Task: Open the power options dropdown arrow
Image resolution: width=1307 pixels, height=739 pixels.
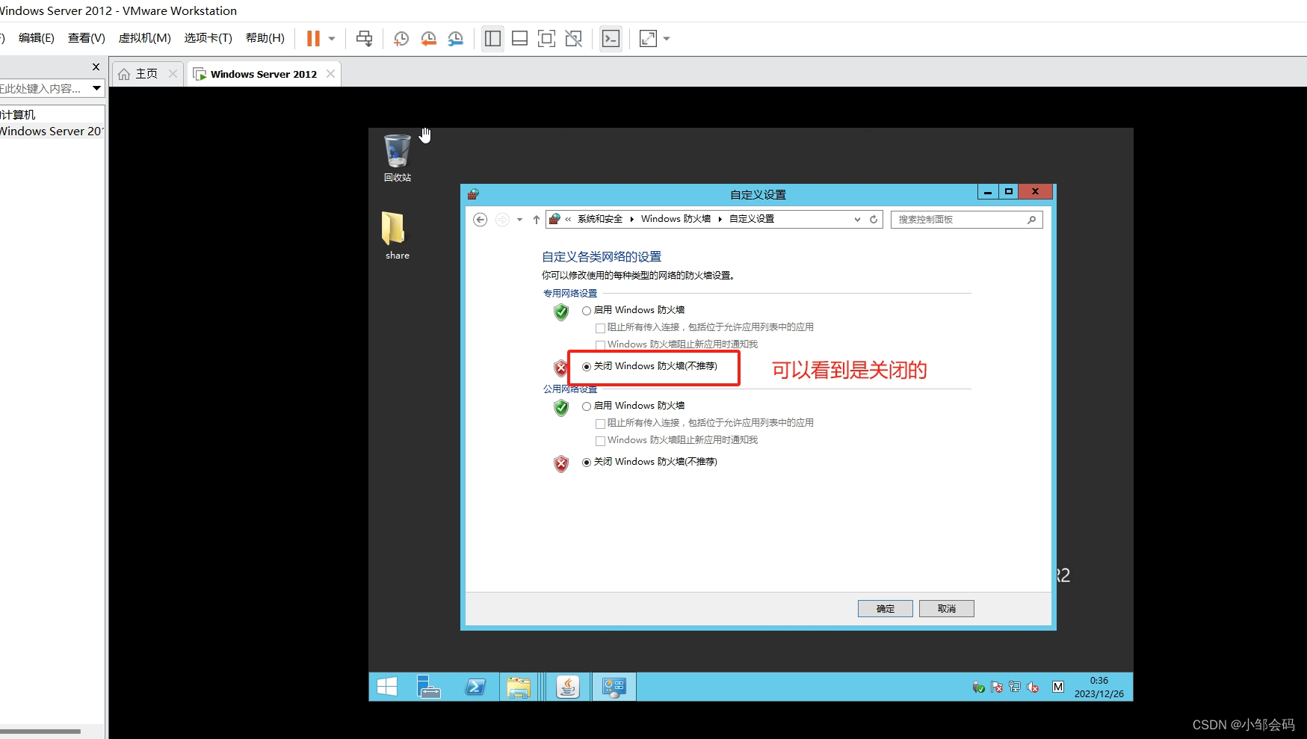Action: [x=332, y=39]
